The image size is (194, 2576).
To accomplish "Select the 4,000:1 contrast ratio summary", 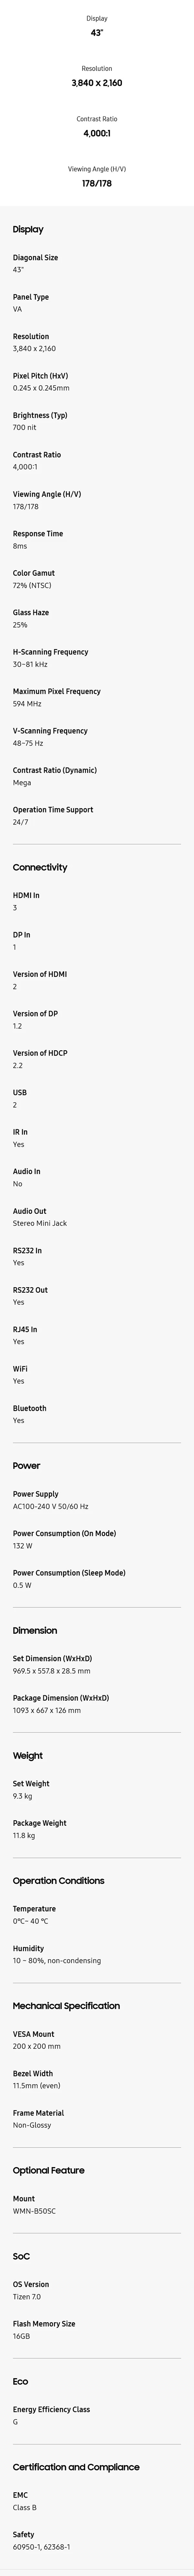I will [97, 133].
